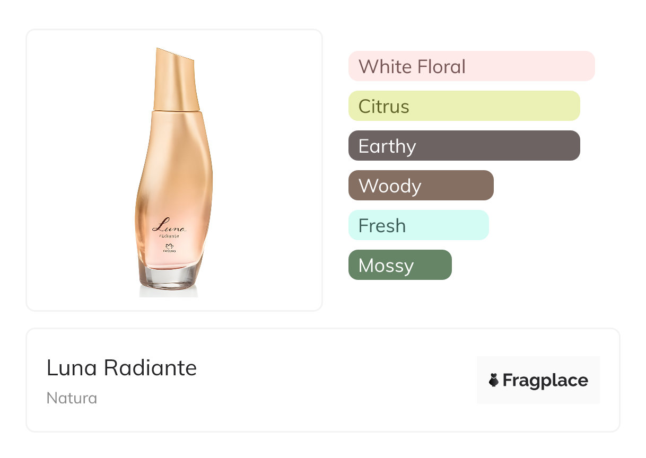Click the Luna script lettering on the bottle

click(x=169, y=224)
